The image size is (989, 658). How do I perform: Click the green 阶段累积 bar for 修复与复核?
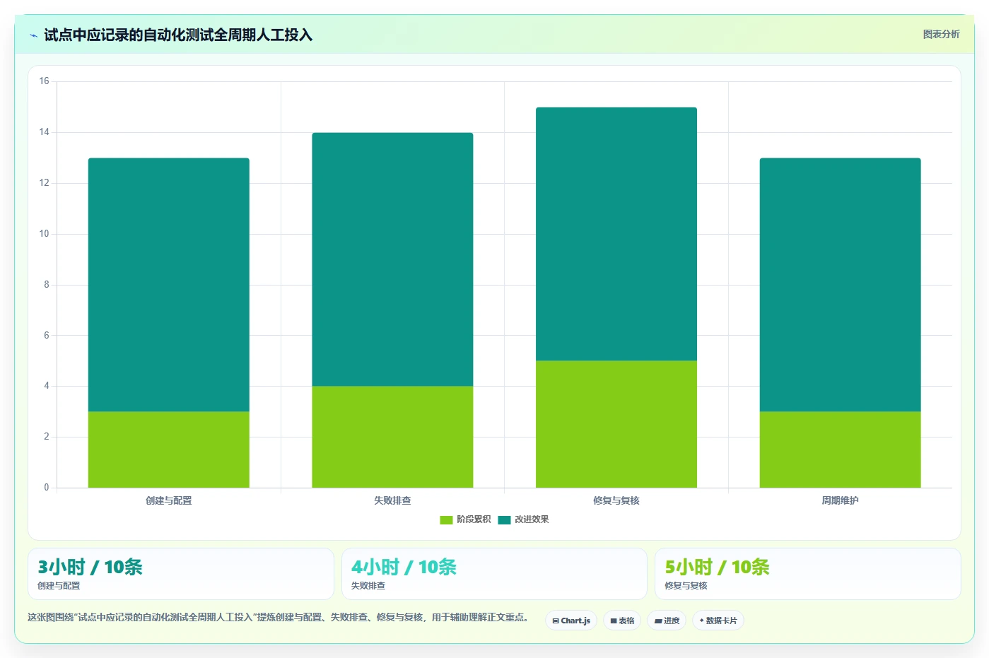pos(616,424)
